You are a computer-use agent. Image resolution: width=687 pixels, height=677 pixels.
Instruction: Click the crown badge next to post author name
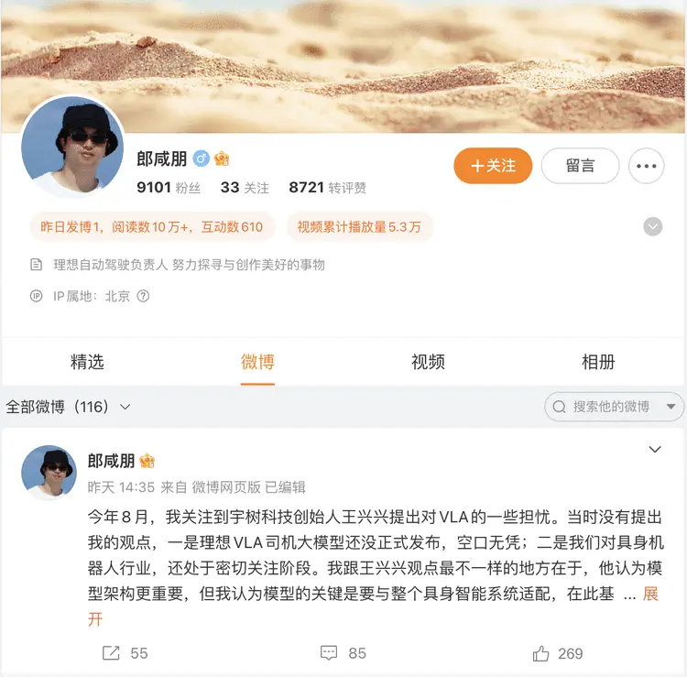[x=147, y=461]
